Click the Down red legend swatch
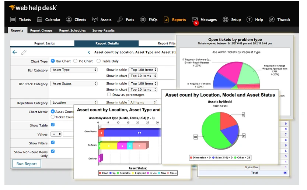Image resolution: width=307 pixels, height=190 pixels. [100, 173]
